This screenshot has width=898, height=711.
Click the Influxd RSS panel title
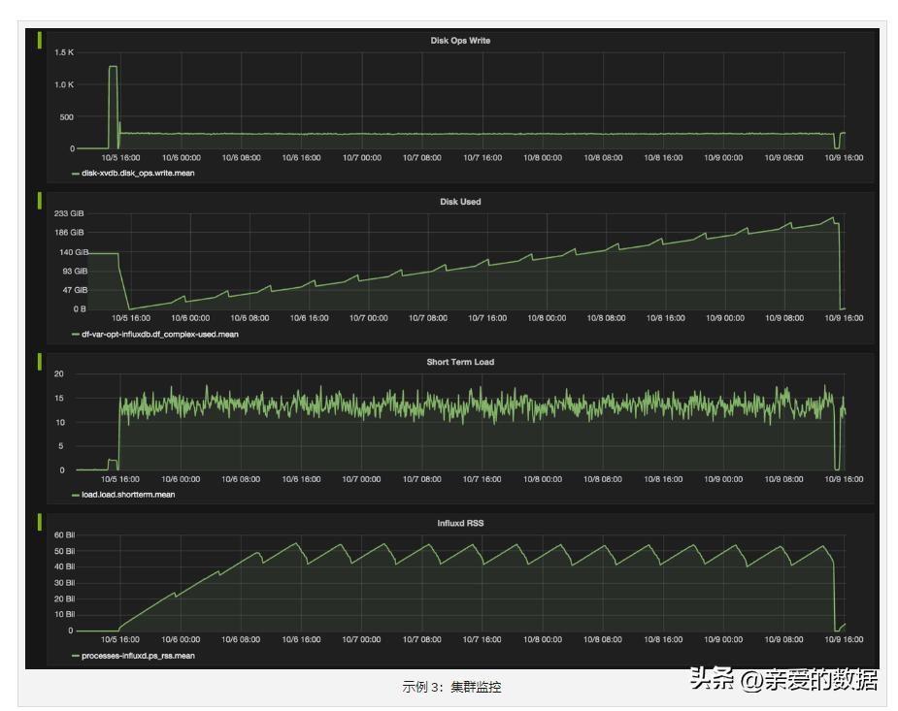460,524
